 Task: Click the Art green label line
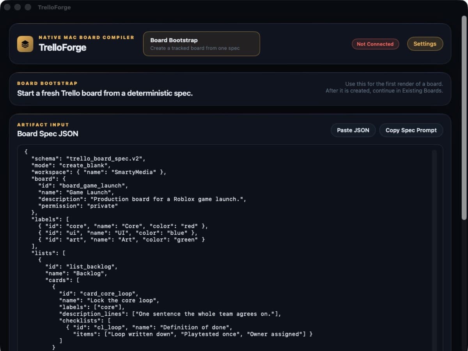point(121,239)
